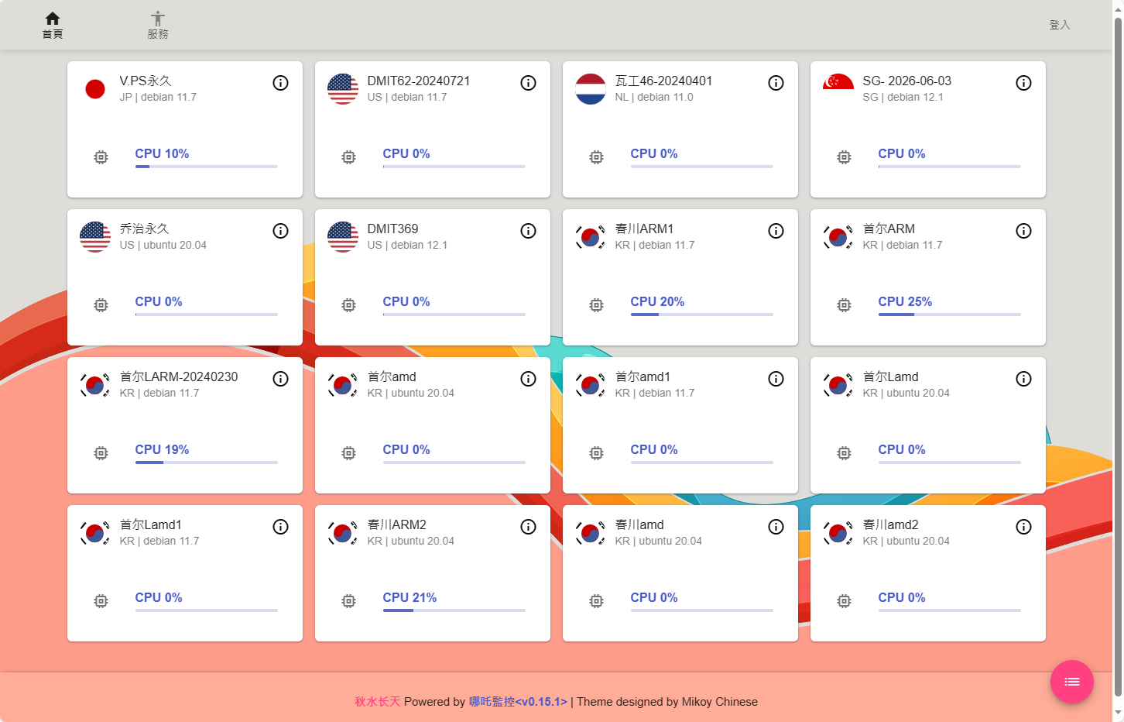
Task: Open the pink floating menu button
Action: (1071, 682)
